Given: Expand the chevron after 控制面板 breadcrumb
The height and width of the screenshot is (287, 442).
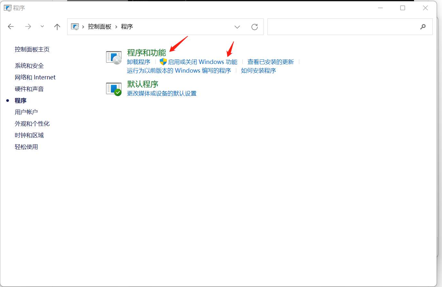Looking at the screenshot, I should (116, 27).
